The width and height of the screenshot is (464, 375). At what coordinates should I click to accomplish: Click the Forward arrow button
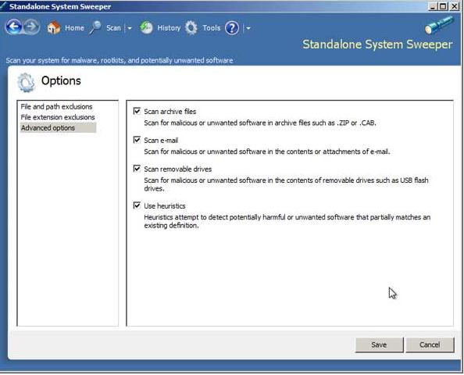[32, 27]
